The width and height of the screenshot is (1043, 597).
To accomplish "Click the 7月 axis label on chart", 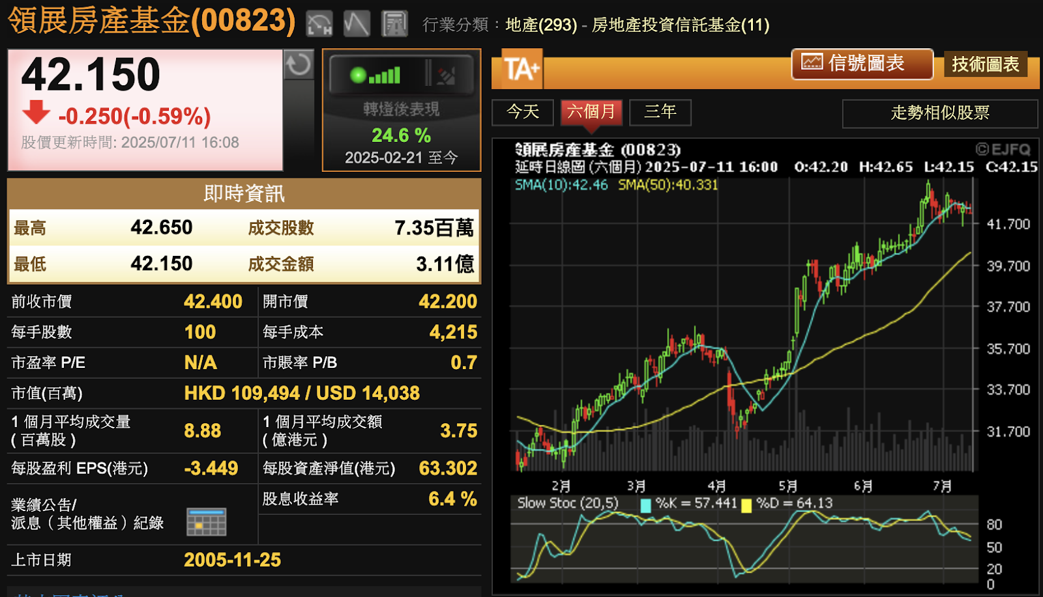I will point(942,486).
